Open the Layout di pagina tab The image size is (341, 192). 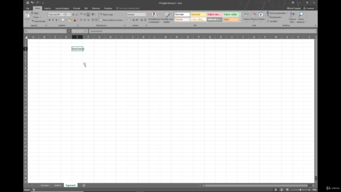click(62, 9)
